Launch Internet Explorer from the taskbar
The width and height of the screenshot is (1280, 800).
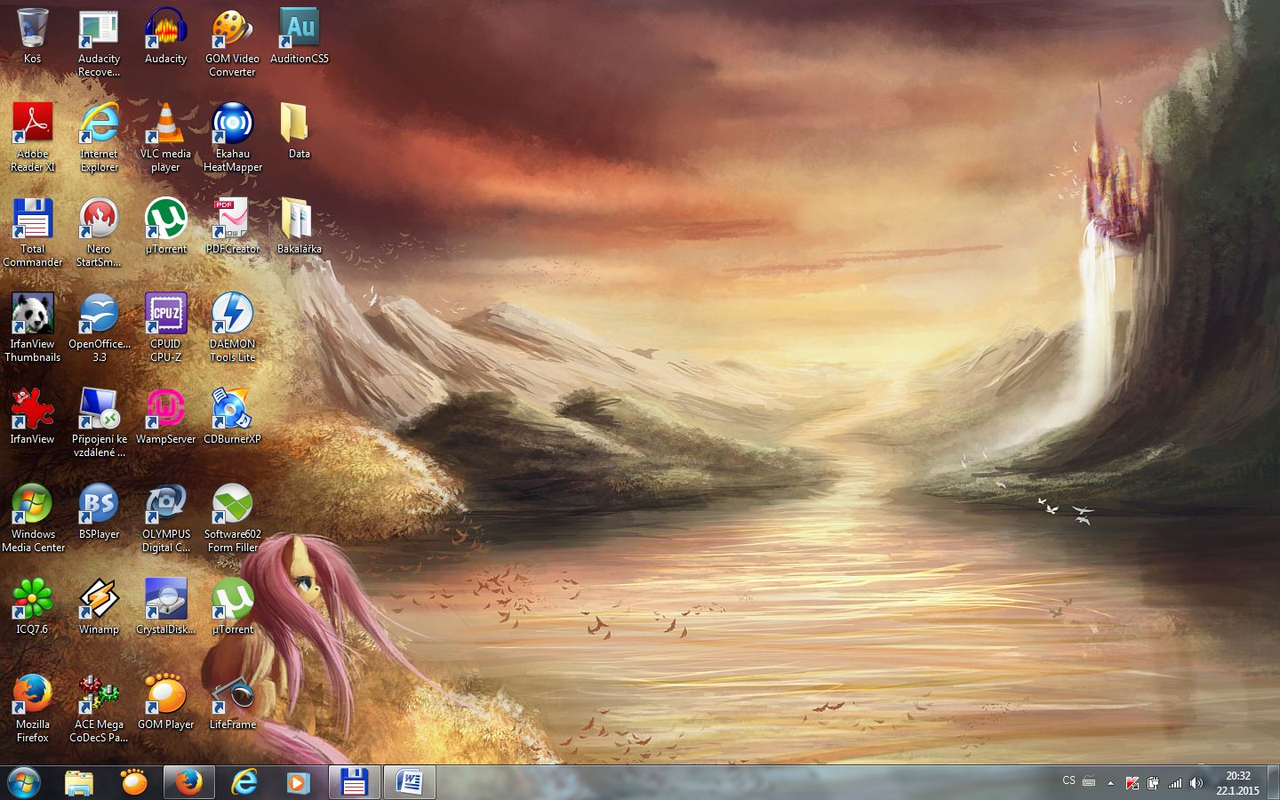pyautogui.click(x=244, y=782)
